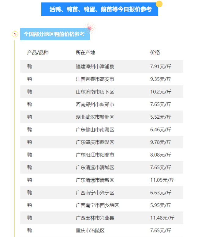This screenshot has width=198, height=237.
Task: Click the 9.78元/斤 price value
Action: click(x=161, y=142)
